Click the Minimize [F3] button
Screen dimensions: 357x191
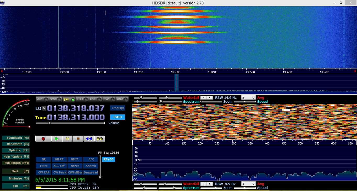(15, 178)
